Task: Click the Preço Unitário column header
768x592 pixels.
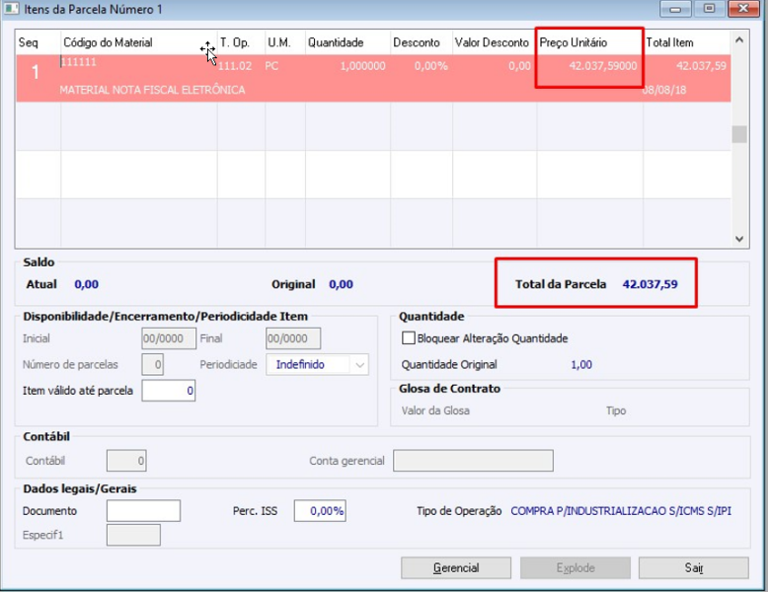Action: pyautogui.click(x=589, y=42)
